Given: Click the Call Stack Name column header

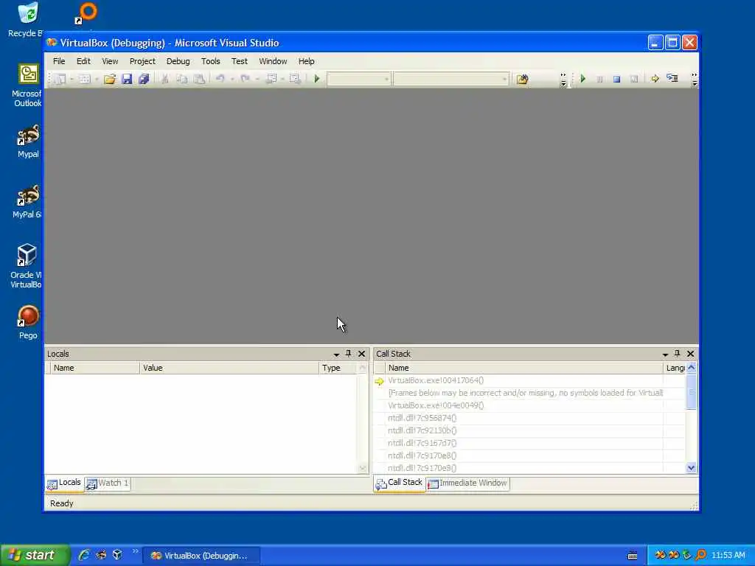Looking at the screenshot, I should point(524,368).
